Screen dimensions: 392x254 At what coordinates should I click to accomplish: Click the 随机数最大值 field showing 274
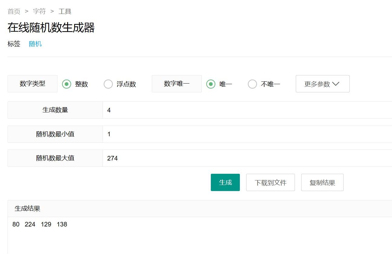pyautogui.click(x=247, y=158)
